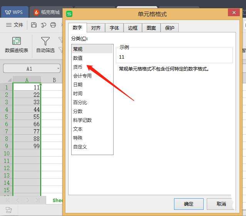Click cell containing 55
246x216 pixels.
pos(27,116)
